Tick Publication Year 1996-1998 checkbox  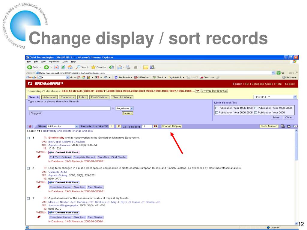[216, 108]
